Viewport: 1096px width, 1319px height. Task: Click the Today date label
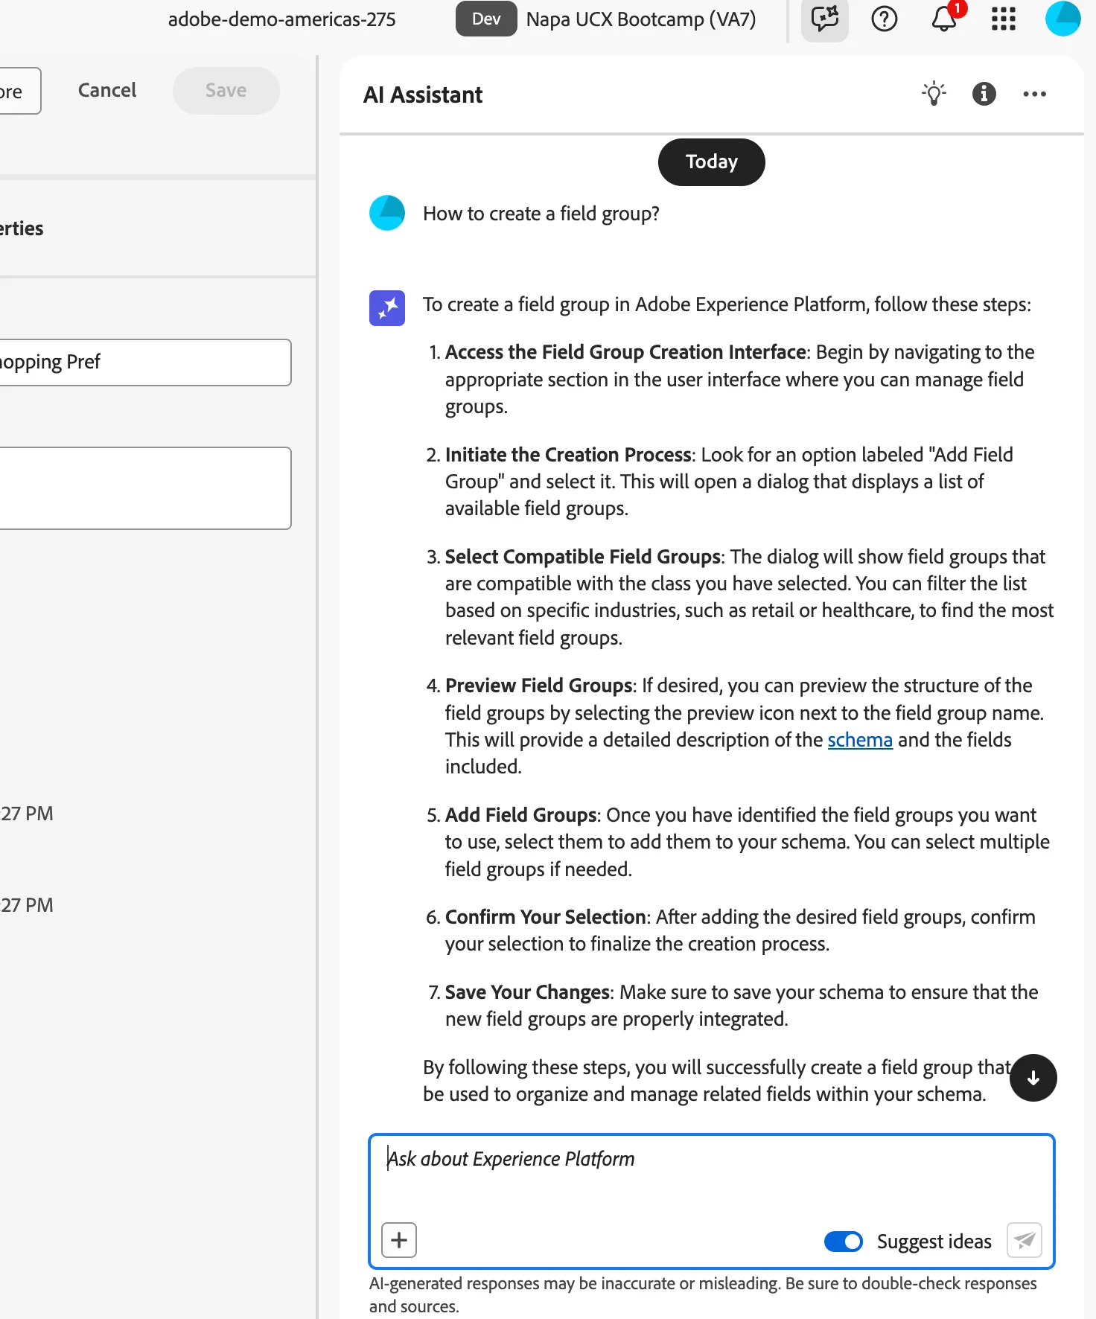(x=712, y=162)
